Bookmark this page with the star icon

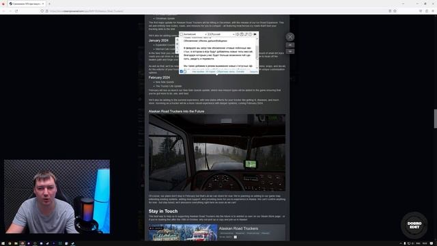coord(395,11)
